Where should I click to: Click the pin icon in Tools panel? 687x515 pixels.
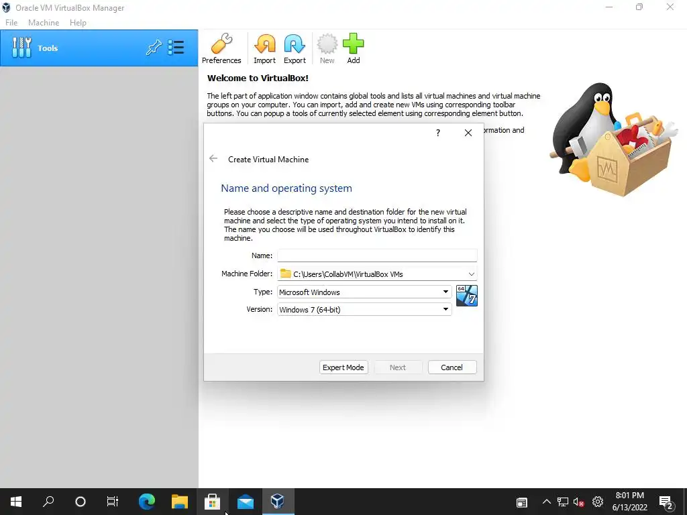pyautogui.click(x=154, y=48)
